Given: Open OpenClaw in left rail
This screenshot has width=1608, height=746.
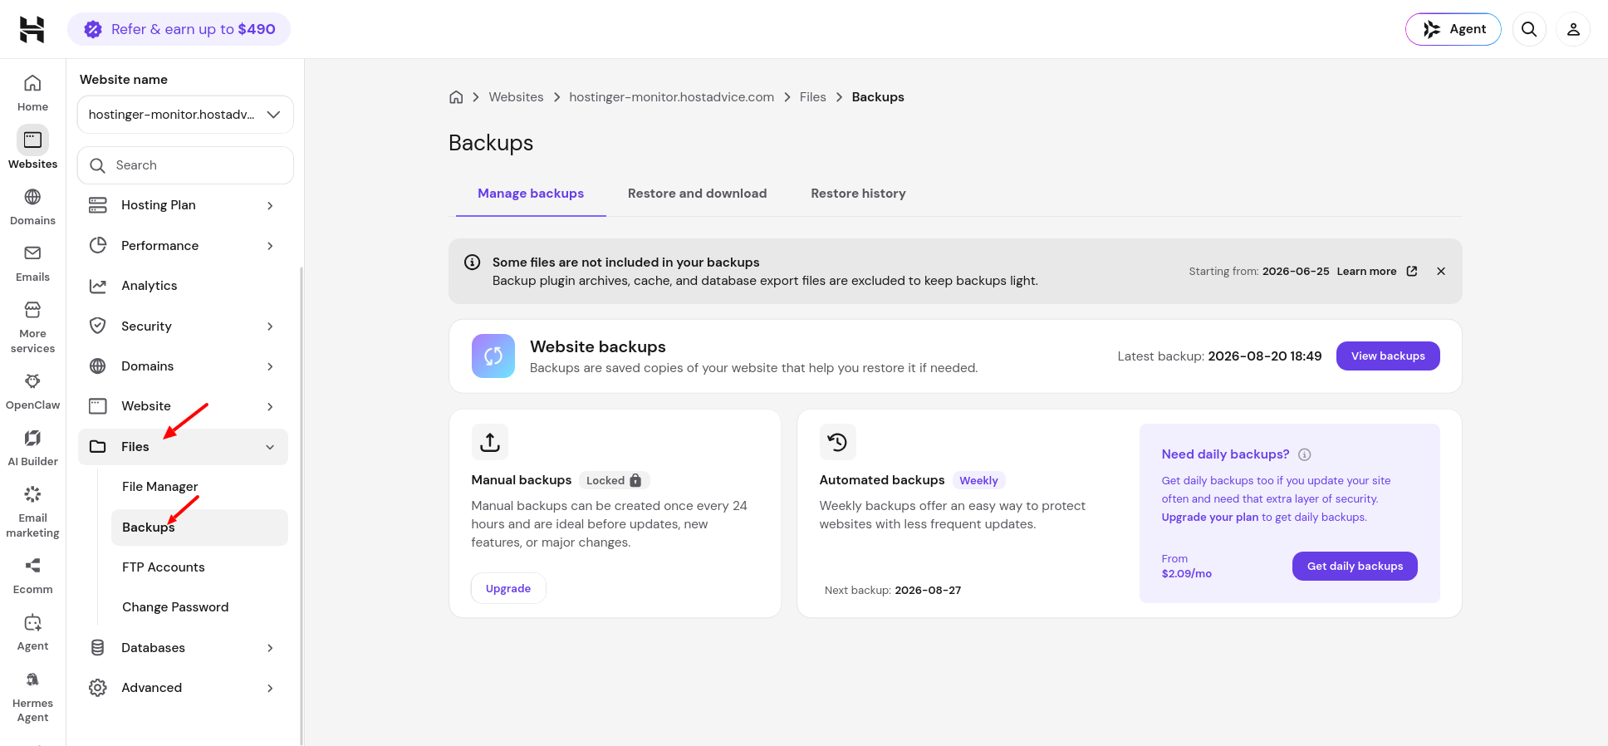Looking at the screenshot, I should (32, 391).
